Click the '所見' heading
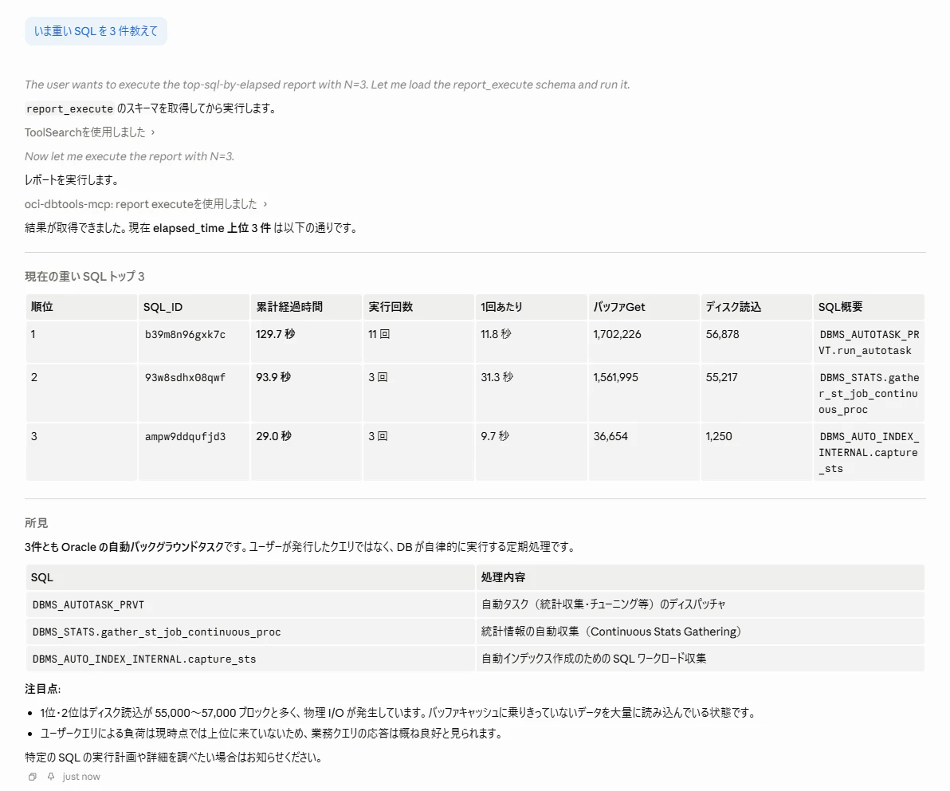This screenshot has height=791, width=950. (37, 522)
